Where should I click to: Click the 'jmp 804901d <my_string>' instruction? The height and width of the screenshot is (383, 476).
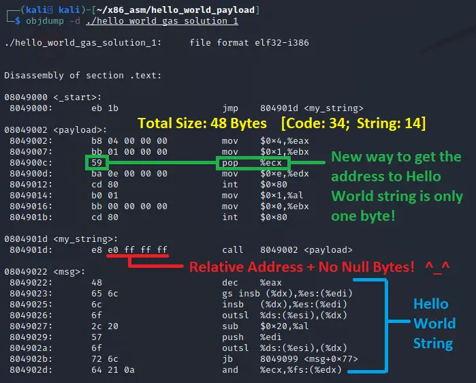(293, 108)
